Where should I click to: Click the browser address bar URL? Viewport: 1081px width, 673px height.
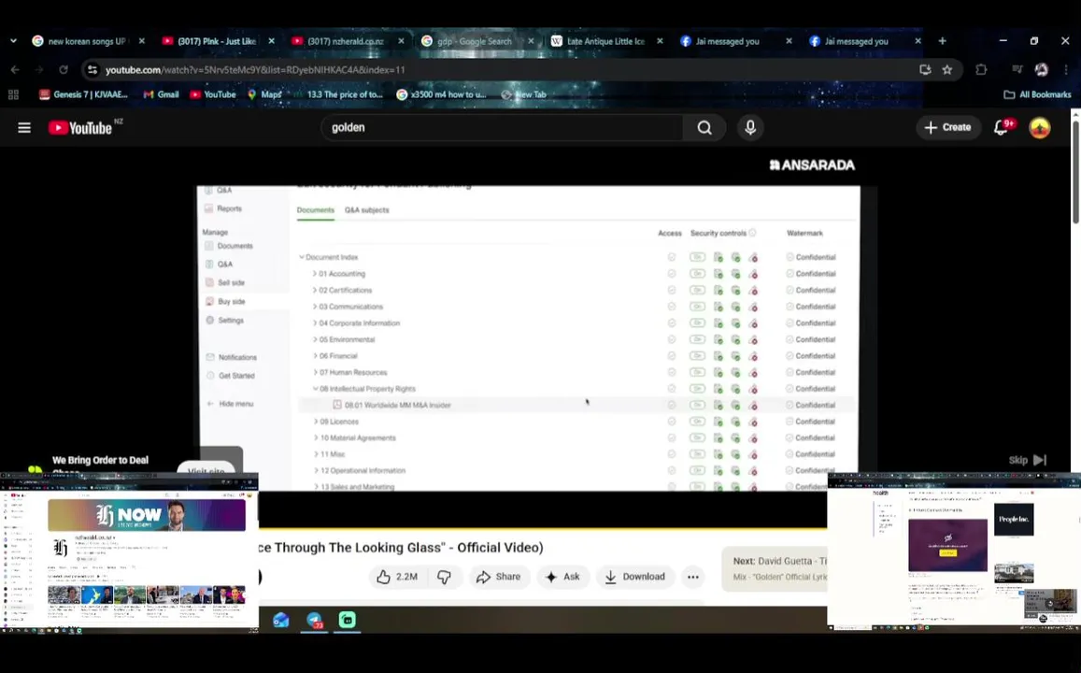tap(255, 70)
